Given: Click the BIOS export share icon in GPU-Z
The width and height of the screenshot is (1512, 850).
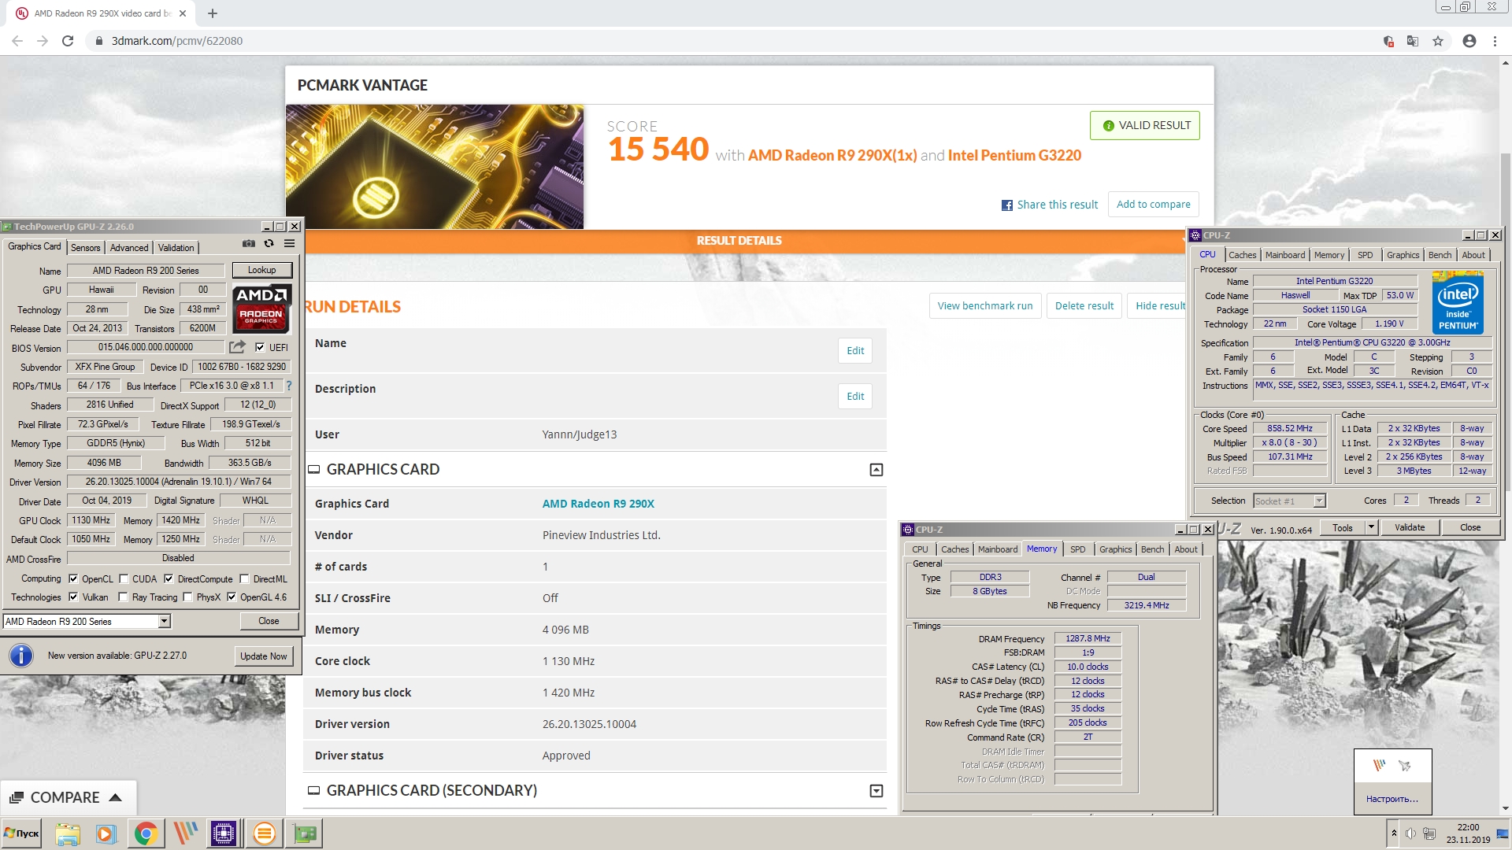Looking at the screenshot, I should pos(237,347).
